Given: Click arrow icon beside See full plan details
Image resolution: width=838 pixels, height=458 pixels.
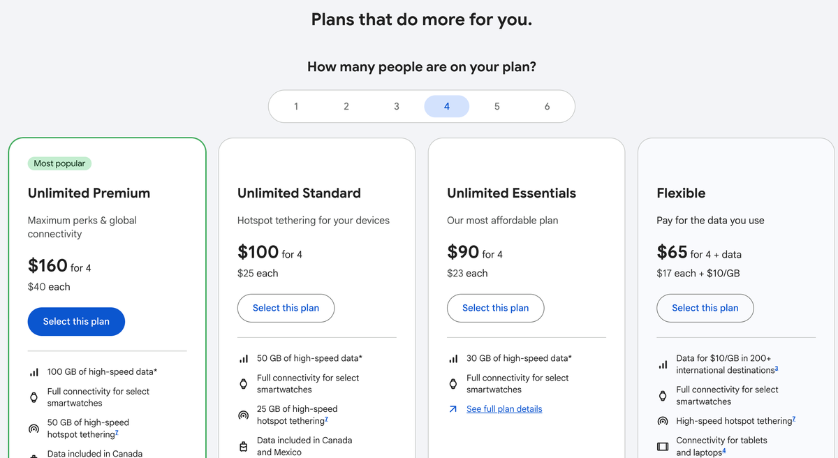Looking at the screenshot, I should coord(453,409).
